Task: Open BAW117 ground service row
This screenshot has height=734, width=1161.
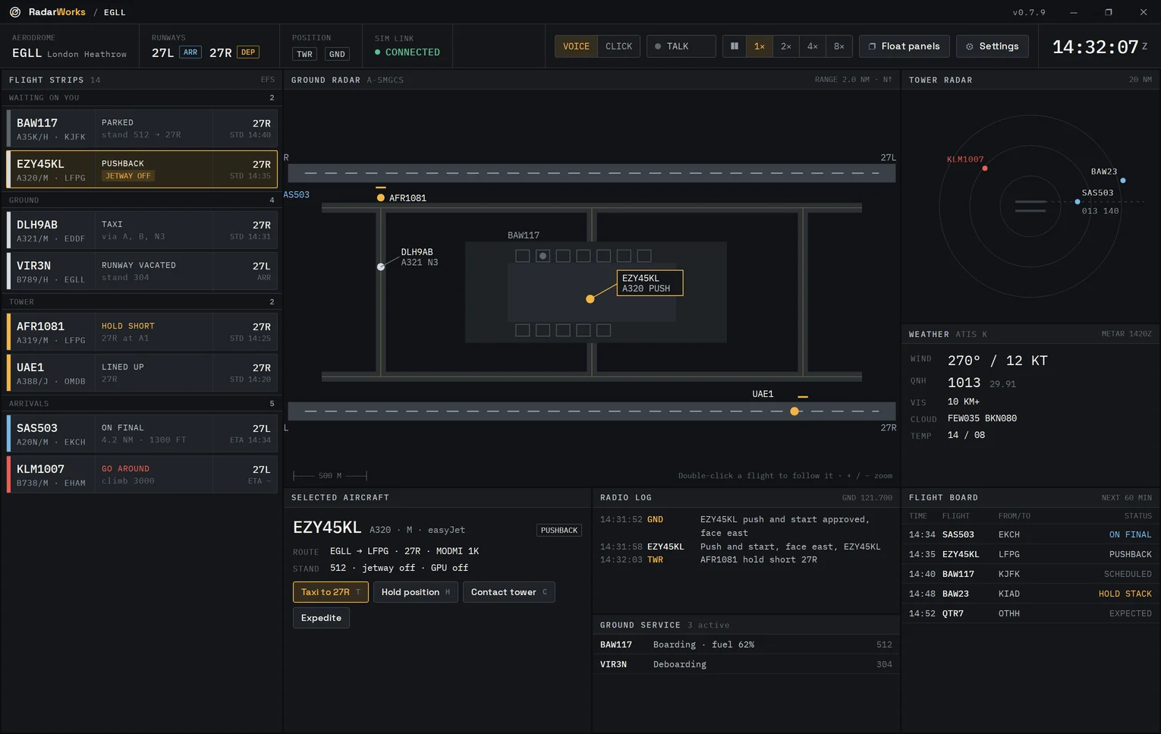Action: pos(746,644)
